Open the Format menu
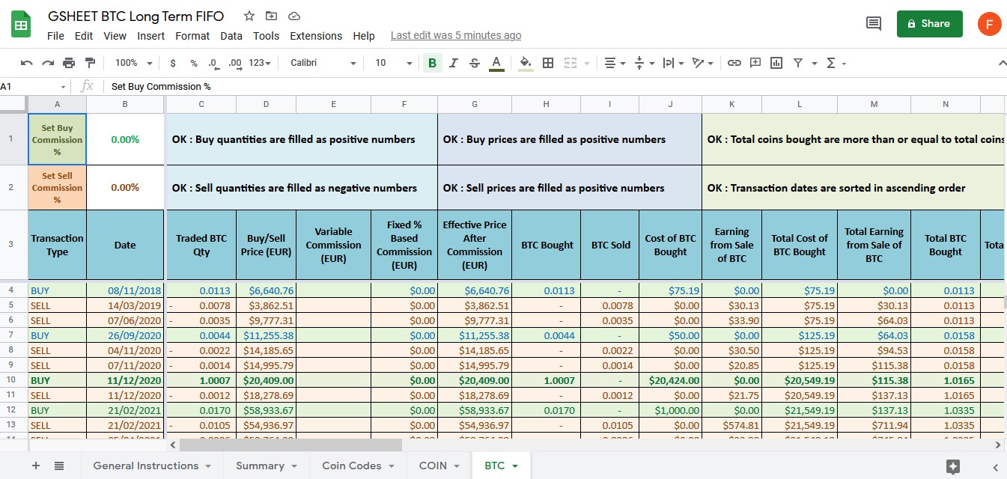The height and width of the screenshot is (479, 1007). 192,36
